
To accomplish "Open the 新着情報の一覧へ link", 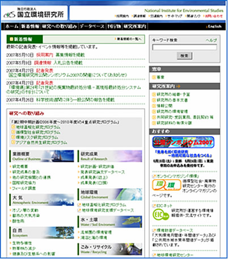I will (129, 39).
